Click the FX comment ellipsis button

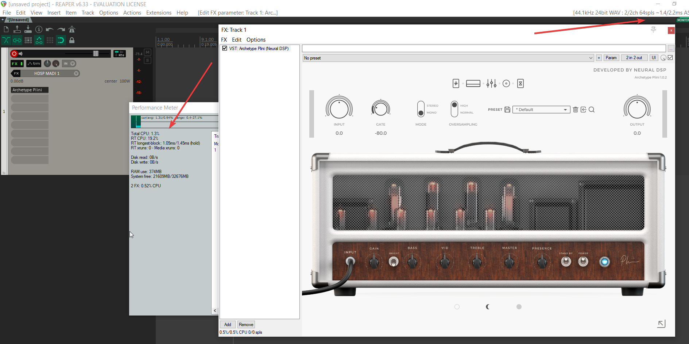pos(671,49)
